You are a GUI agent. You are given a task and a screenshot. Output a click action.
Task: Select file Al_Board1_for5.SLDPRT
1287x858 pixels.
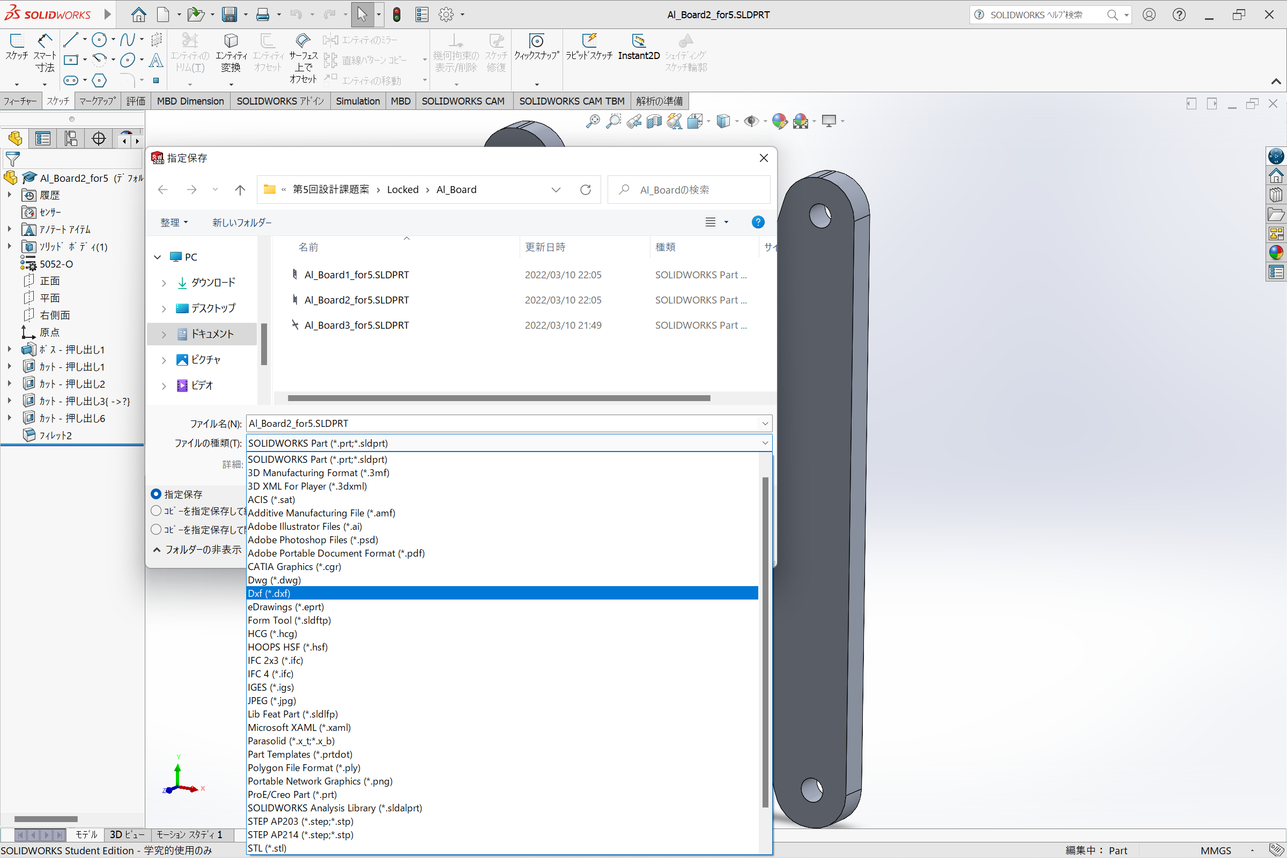[x=357, y=275]
